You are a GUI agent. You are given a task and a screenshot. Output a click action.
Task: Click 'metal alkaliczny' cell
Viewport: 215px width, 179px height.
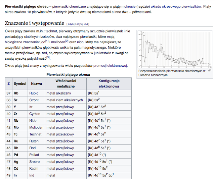coord(66,93)
